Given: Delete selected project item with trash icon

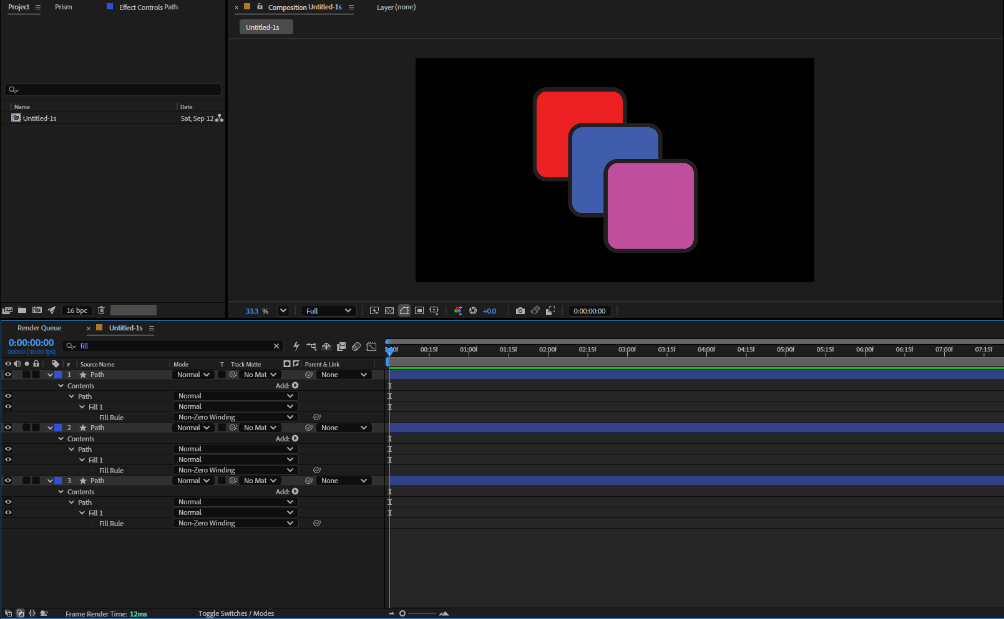Looking at the screenshot, I should pos(102,310).
